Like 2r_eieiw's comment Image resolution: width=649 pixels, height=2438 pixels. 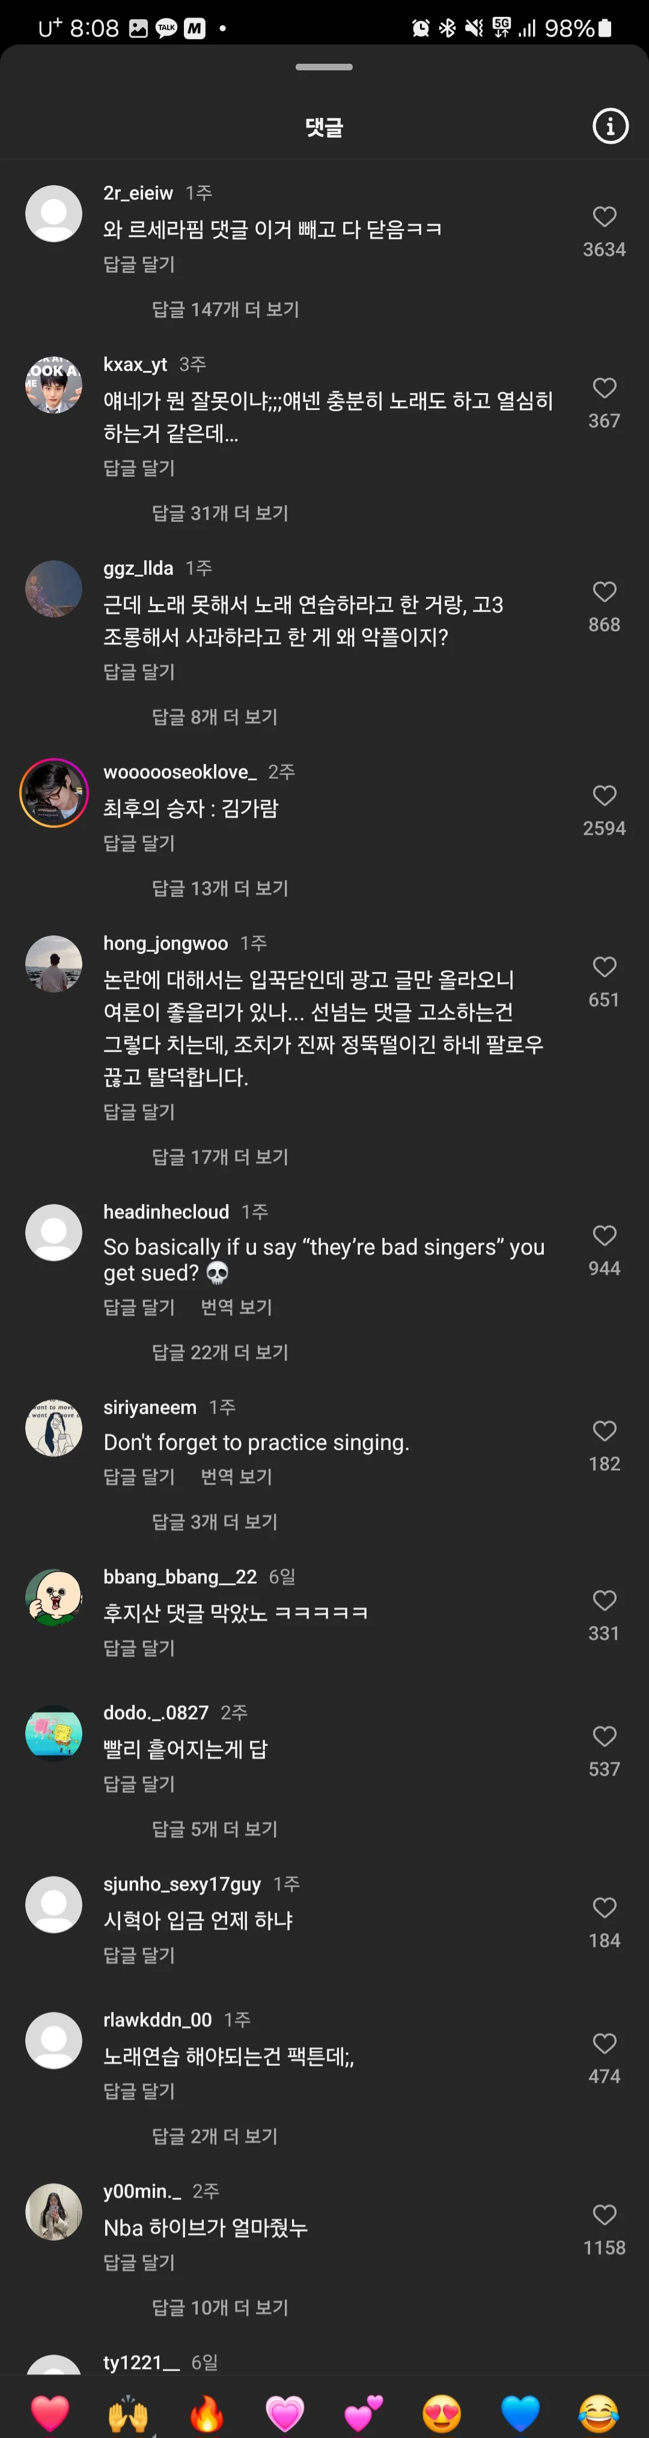click(605, 216)
